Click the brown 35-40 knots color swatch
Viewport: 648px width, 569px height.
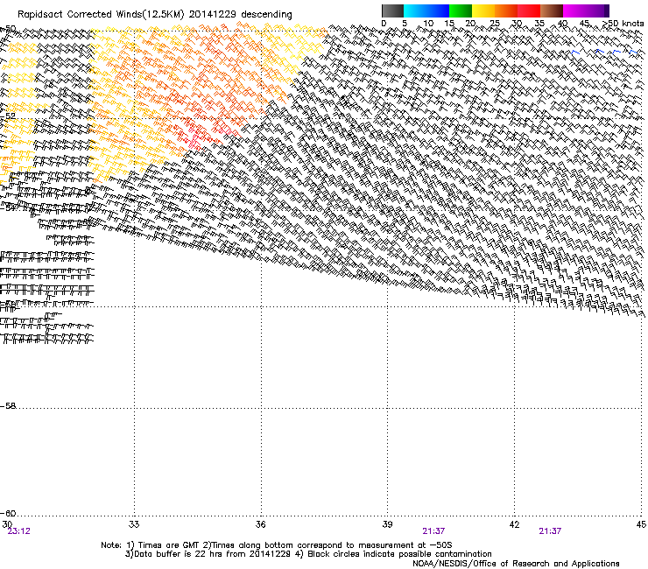click(552, 11)
